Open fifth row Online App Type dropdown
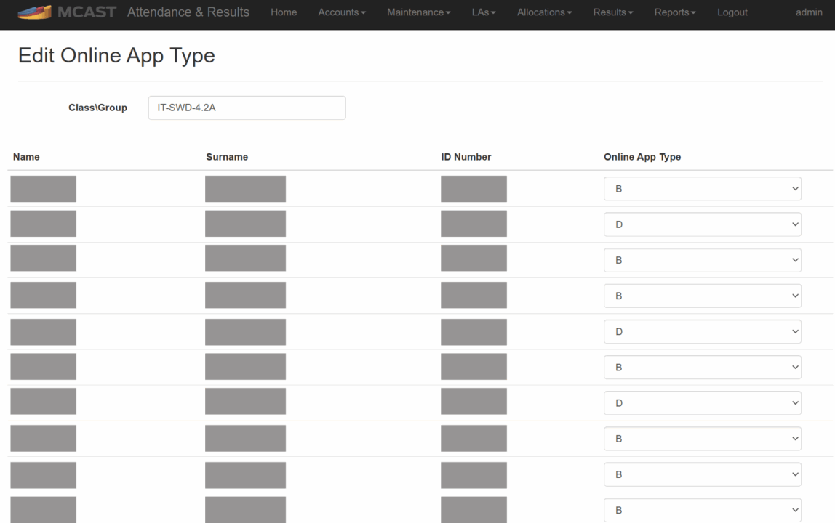Image resolution: width=835 pixels, height=523 pixels. click(x=702, y=331)
